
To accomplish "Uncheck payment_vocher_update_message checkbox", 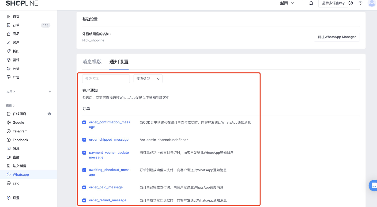I will click(x=84, y=153).
